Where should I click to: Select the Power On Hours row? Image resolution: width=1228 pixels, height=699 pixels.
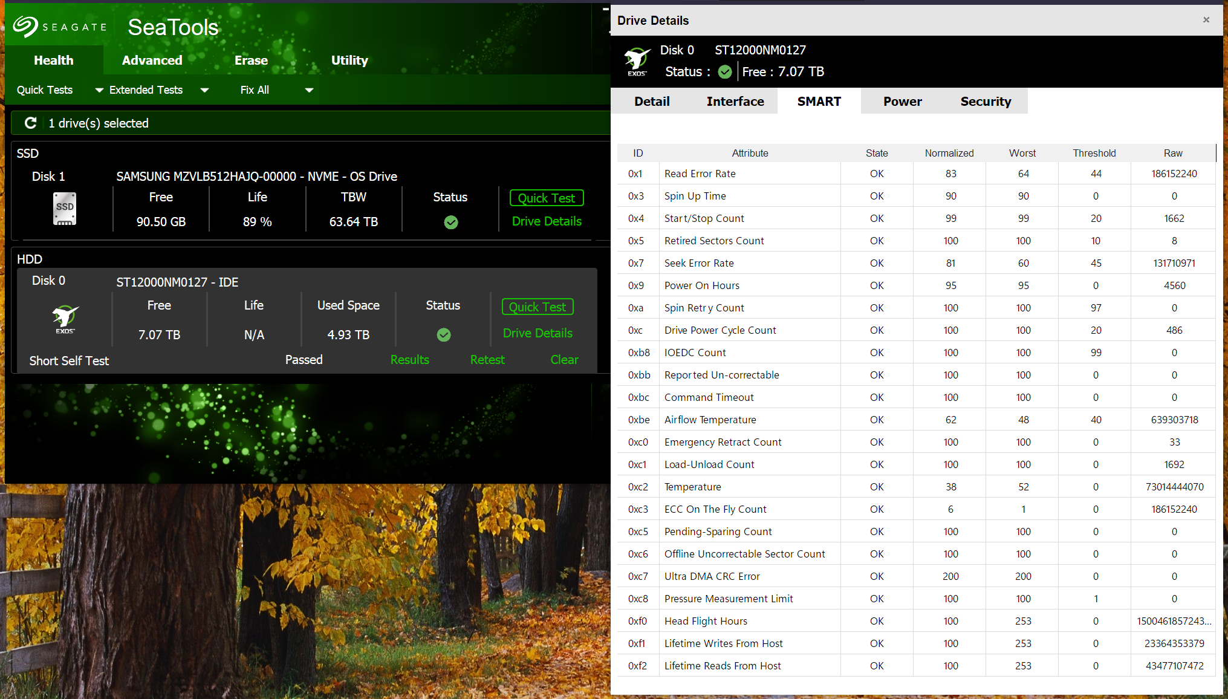[x=916, y=285]
